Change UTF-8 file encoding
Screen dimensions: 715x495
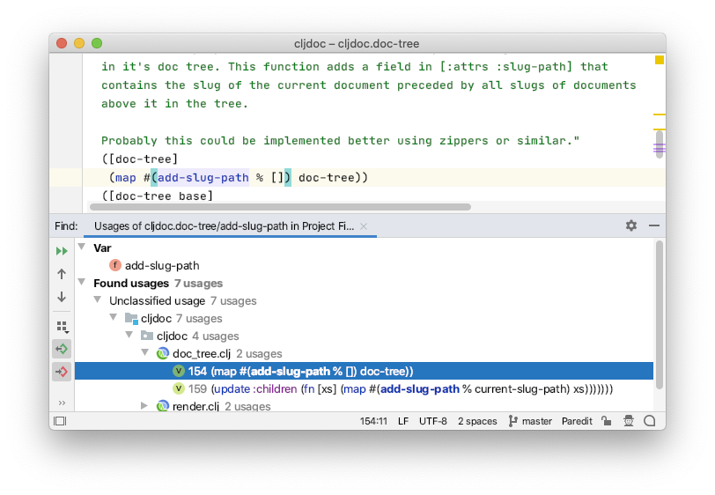point(432,421)
